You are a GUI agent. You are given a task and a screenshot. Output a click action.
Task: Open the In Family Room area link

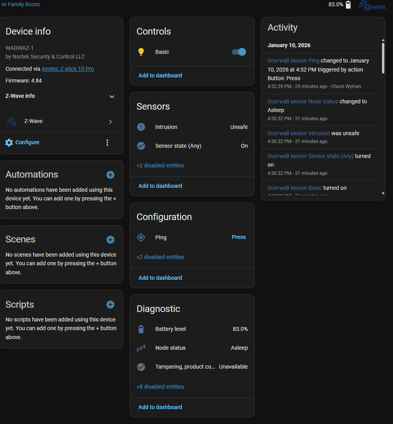(x=21, y=4)
